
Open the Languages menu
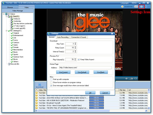click(x=125, y=3)
